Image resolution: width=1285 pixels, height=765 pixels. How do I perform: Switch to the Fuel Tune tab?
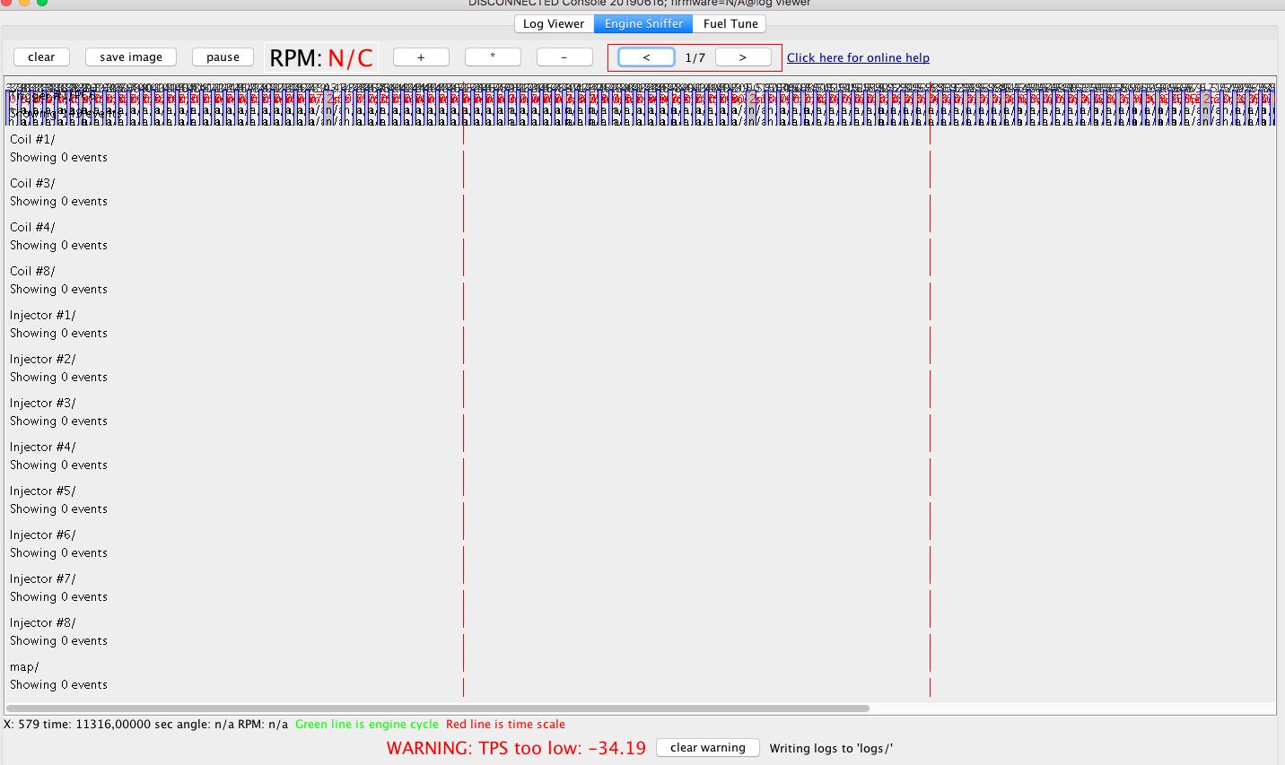(730, 23)
